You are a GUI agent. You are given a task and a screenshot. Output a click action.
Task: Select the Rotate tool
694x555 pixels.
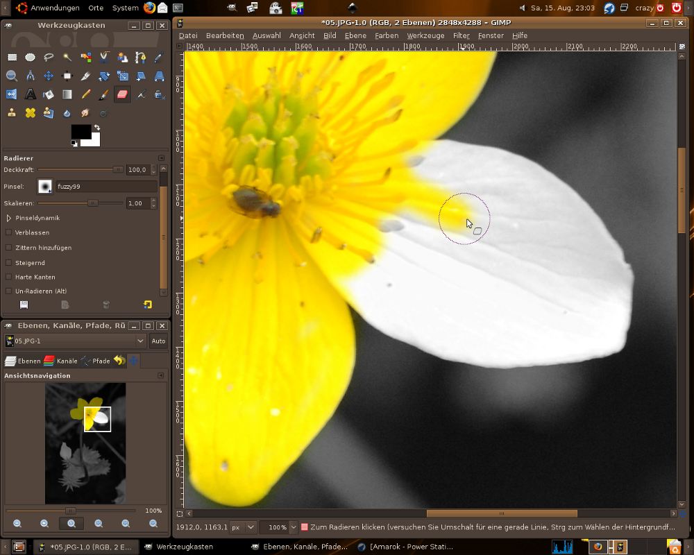point(104,76)
